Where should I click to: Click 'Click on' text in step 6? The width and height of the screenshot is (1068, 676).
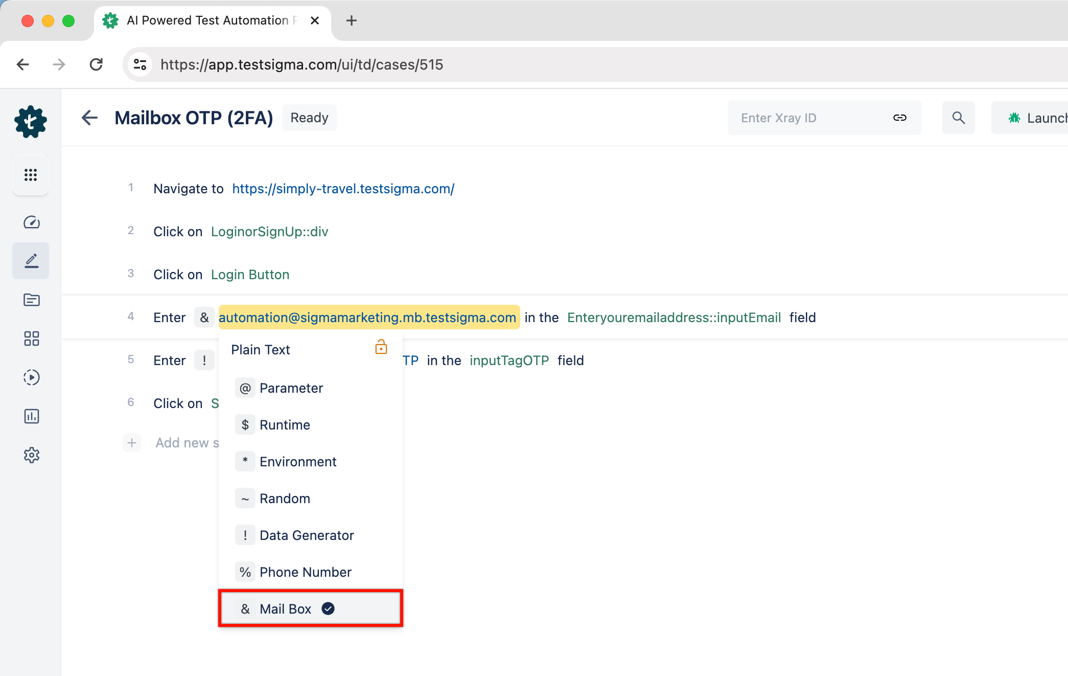tap(178, 403)
